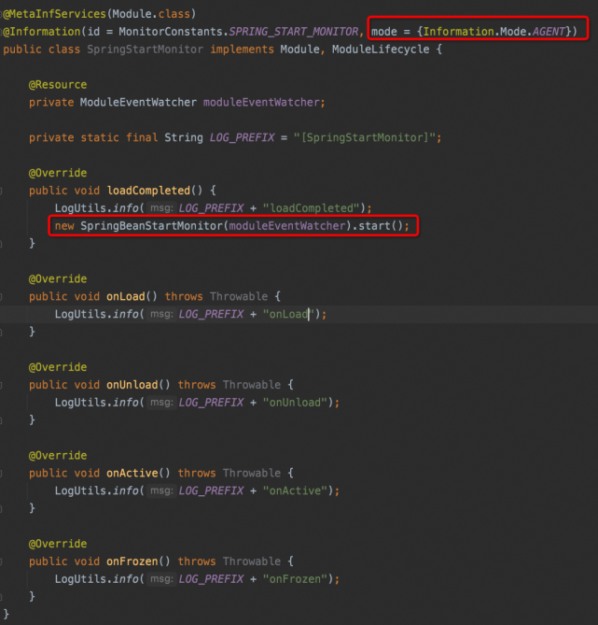Screen dimensions: 598x625
Task: Click the @Resource annotation
Action: [x=58, y=85]
